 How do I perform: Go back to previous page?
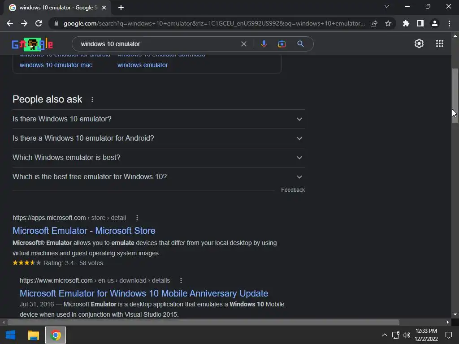10,23
